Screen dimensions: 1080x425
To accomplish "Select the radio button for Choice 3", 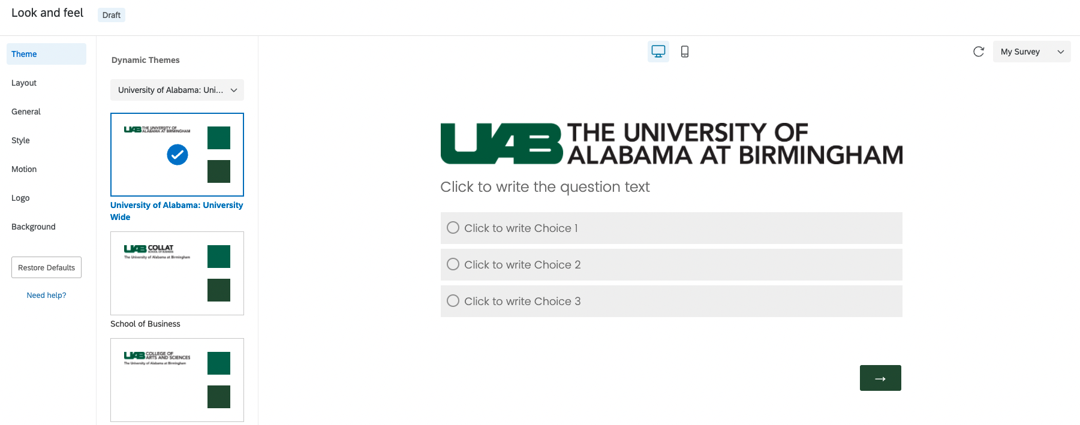I will (x=453, y=301).
